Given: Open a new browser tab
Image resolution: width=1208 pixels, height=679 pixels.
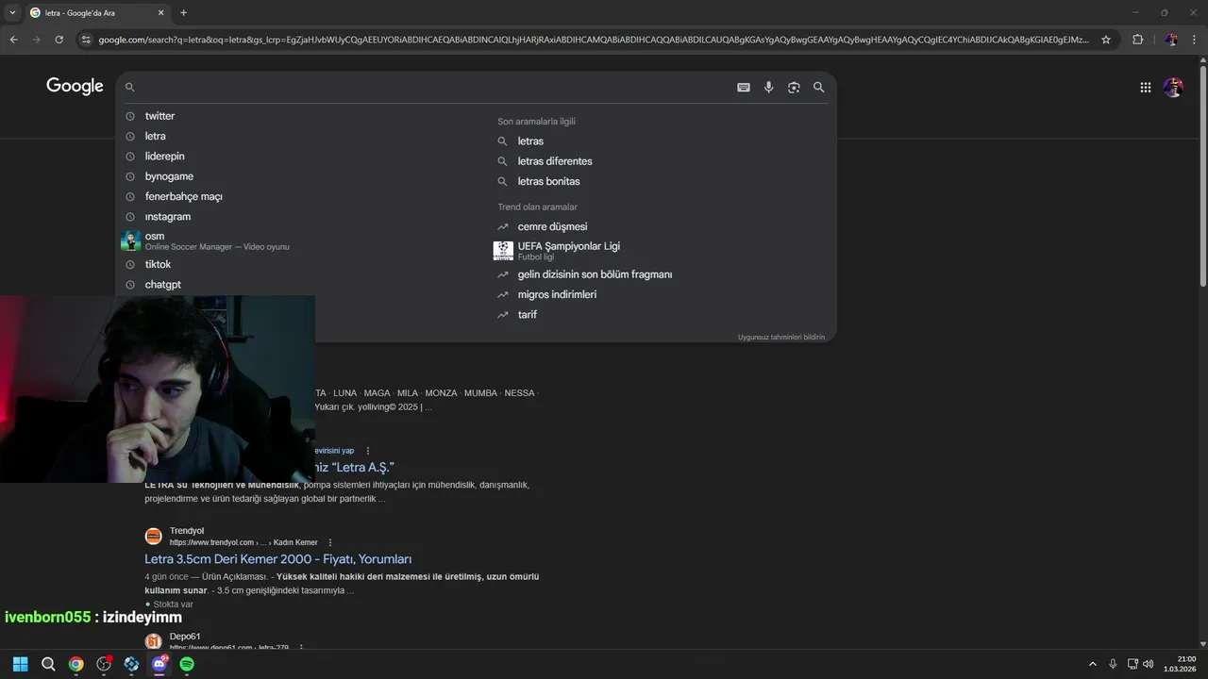Looking at the screenshot, I should tap(183, 12).
